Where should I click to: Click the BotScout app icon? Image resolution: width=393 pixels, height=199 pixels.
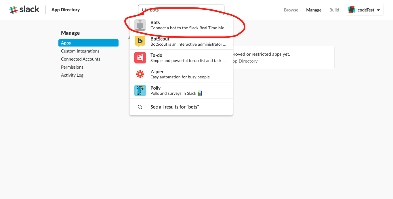tap(140, 41)
